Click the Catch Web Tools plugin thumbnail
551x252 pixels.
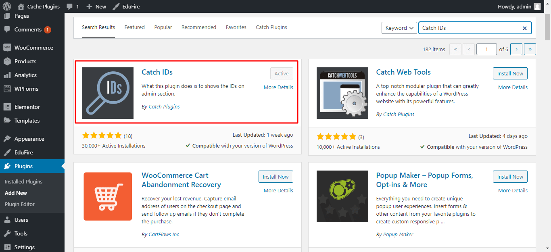coord(342,93)
